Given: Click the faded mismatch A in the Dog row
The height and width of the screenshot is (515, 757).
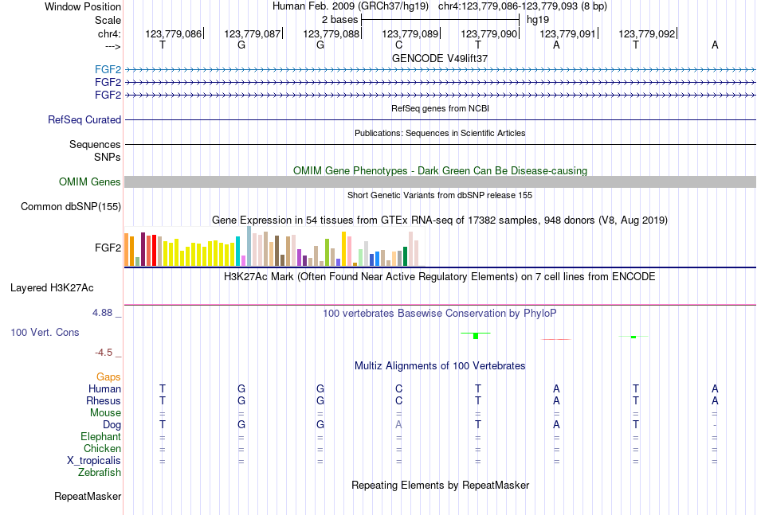Looking at the screenshot, I should coord(398,424).
